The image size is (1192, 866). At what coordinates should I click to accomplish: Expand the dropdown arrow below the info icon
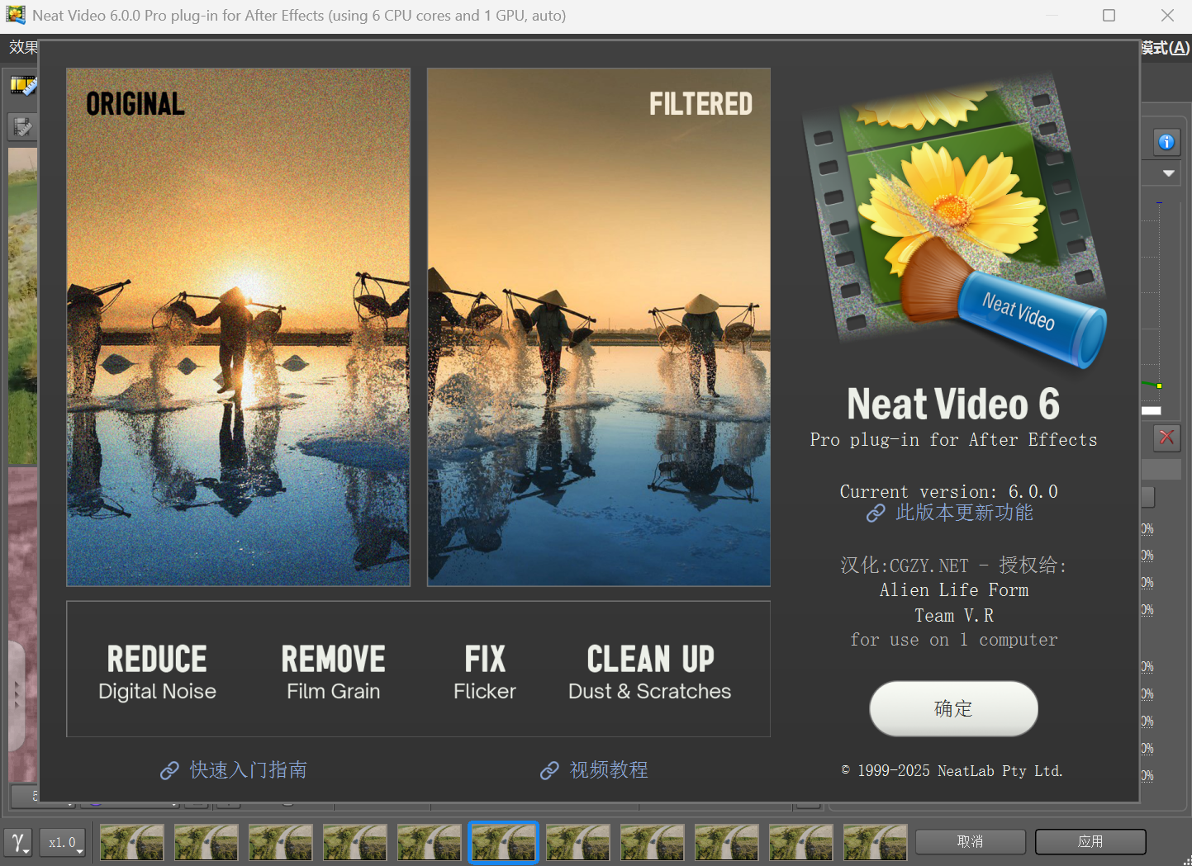click(x=1168, y=173)
